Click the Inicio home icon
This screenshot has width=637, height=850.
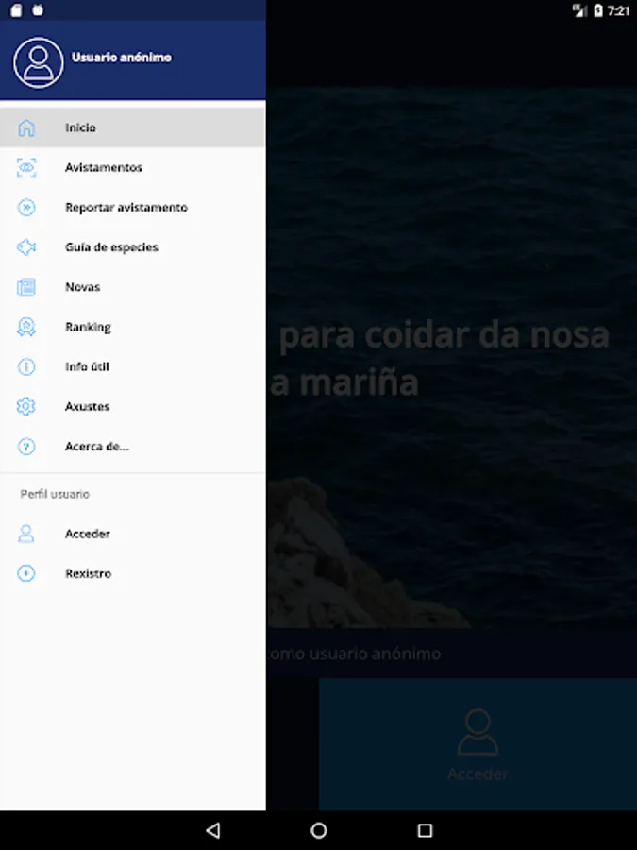[x=26, y=127]
